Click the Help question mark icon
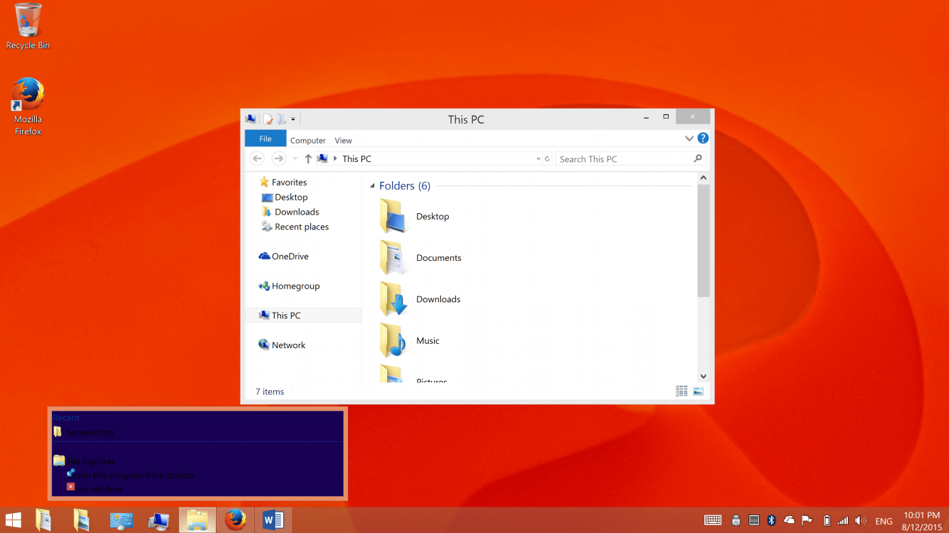This screenshot has height=533, width=949. pos(703,139)
